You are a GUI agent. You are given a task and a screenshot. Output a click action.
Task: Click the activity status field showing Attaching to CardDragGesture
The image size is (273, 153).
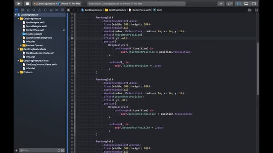(x=136, y=4)
